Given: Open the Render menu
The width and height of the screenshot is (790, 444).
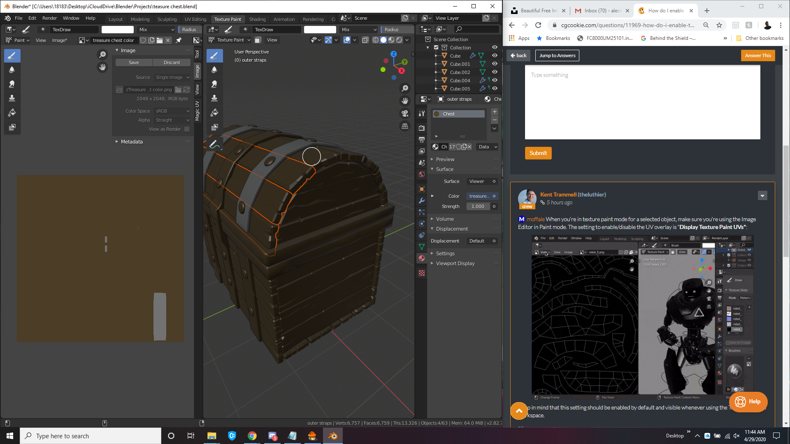Looking at the screenshot, I should (x=49, y=18).
